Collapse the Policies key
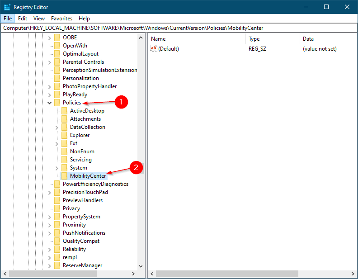Screen dimensions: 358x279 [x=50, y=103]
